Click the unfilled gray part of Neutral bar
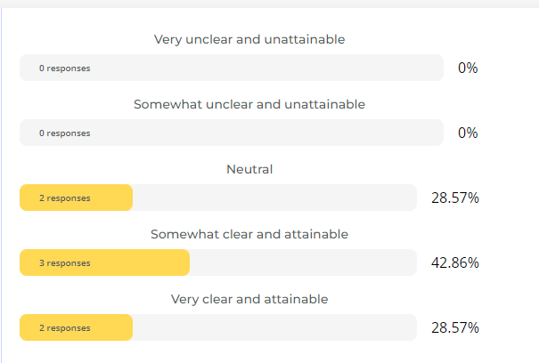Viewport: 539px width, 363px height. pos(274,198)
